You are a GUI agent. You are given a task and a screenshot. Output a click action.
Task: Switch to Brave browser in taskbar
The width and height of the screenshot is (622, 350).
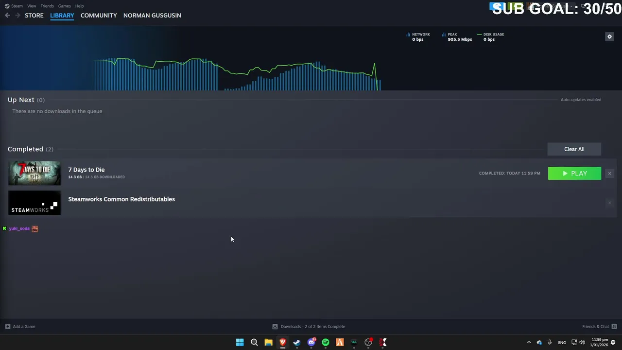coord(282,342)
